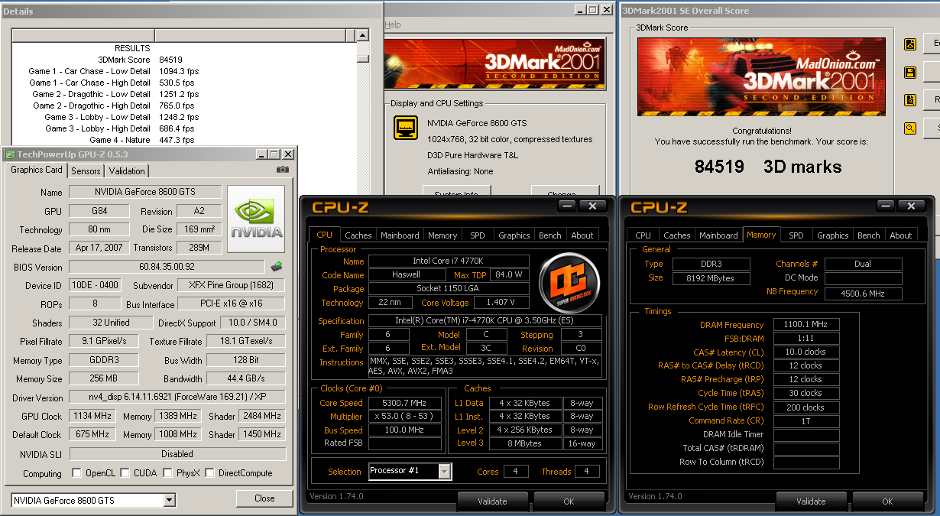Click the GPU-Z title bar application icon
940x516 pixels.
[x=10, y=154]
